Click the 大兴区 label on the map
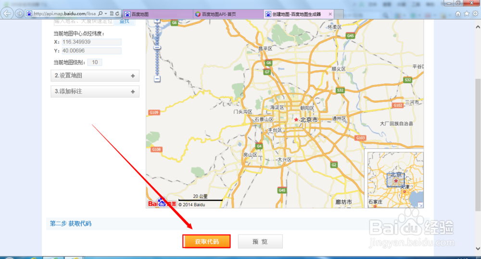This screenshot has width=481, height=259. (x=284, y=160)
